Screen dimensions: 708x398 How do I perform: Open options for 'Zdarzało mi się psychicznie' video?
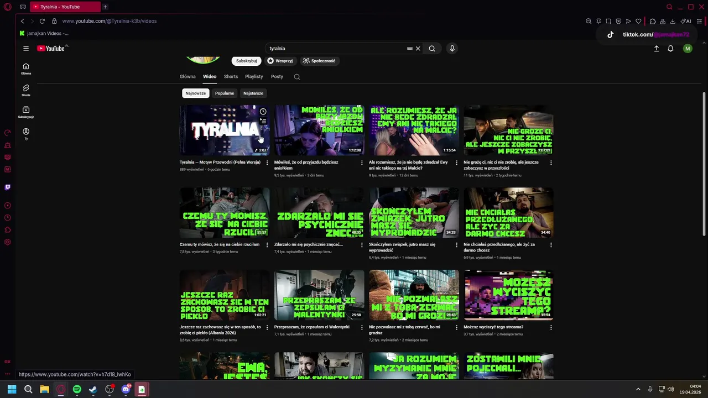362,245
